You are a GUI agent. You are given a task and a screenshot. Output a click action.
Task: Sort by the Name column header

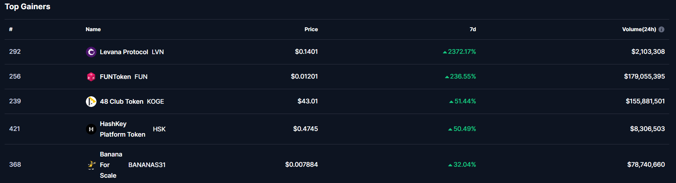point(93,29)
